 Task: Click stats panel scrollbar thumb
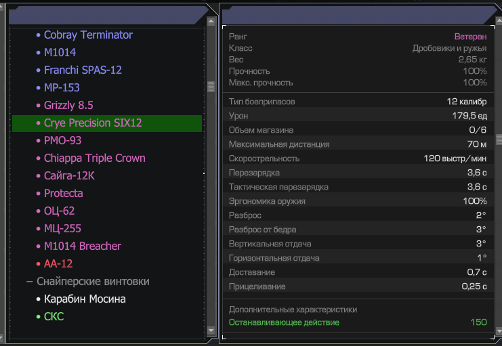click(499, 139)
